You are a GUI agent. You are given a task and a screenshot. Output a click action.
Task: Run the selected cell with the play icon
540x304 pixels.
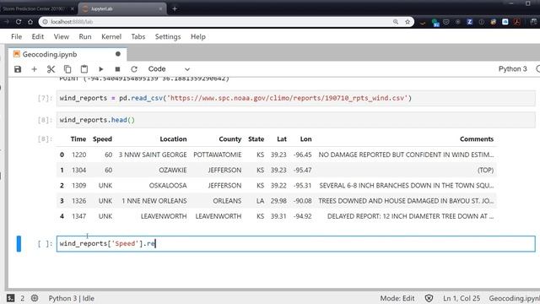101,69
